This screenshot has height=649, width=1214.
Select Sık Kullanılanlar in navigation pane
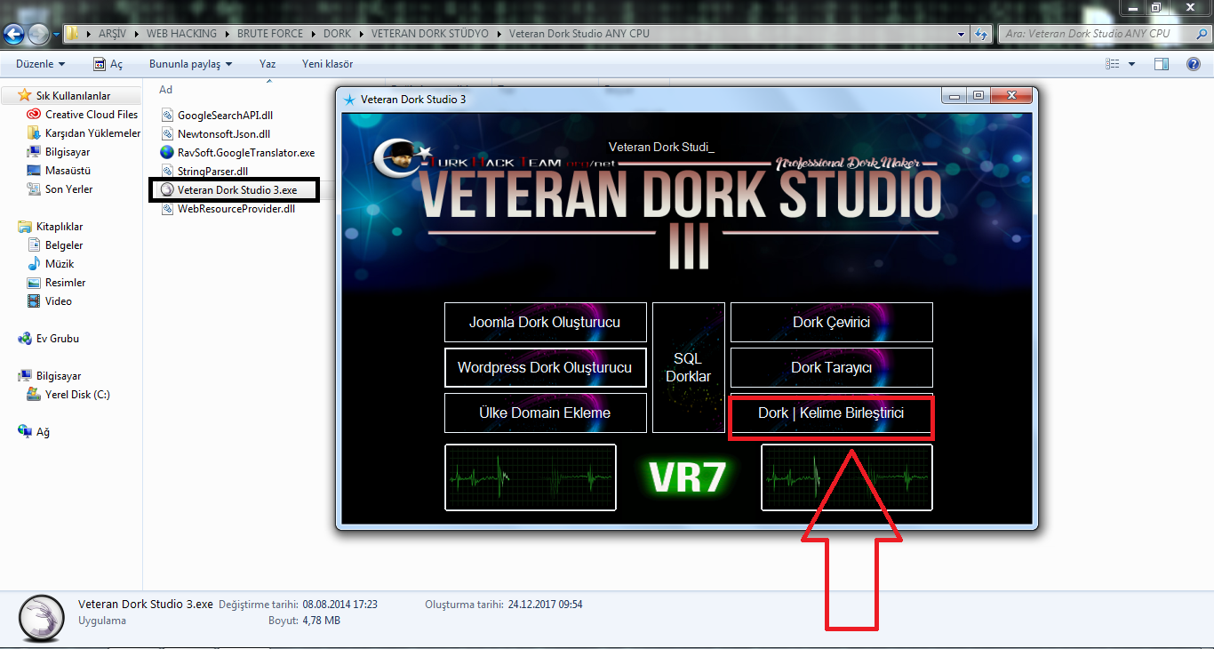[x=73, y=95]
